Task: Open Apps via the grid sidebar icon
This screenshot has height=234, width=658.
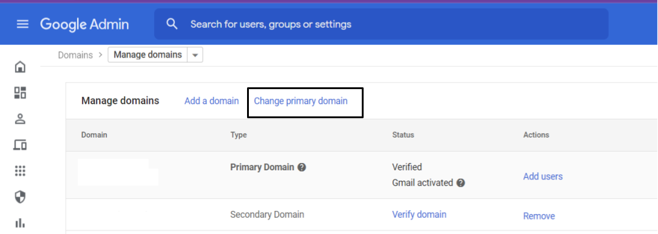Action: point(20,171)
